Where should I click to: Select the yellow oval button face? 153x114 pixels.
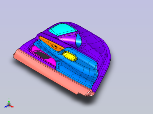[70, 56]
